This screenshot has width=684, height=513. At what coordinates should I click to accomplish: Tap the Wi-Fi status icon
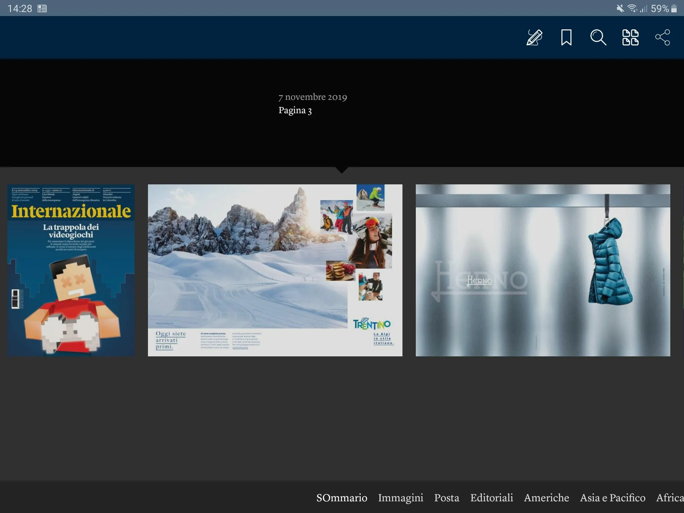pyautogui.click(x=632, y=8)
